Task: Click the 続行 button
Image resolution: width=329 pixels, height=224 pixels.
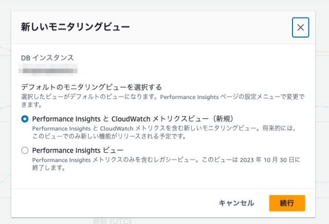Action: 287,203
